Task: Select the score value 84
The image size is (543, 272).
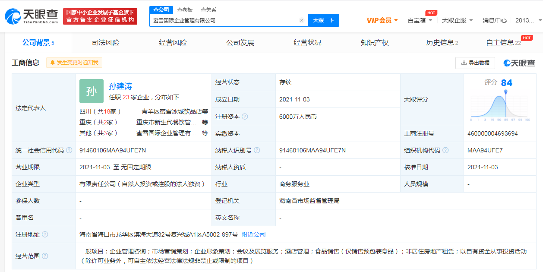Action: click(507, 83)
